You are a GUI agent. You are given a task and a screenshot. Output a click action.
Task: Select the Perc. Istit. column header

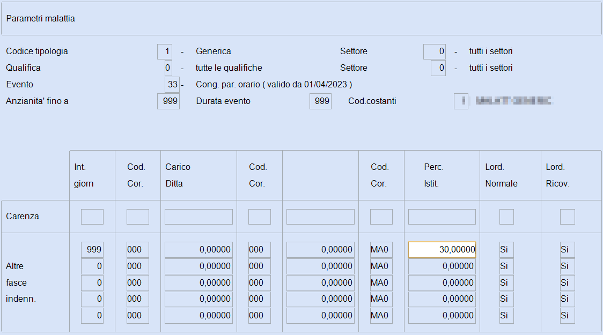pos(433,175)
